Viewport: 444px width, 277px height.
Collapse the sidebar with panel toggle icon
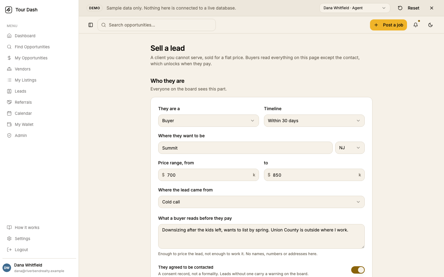91,25
